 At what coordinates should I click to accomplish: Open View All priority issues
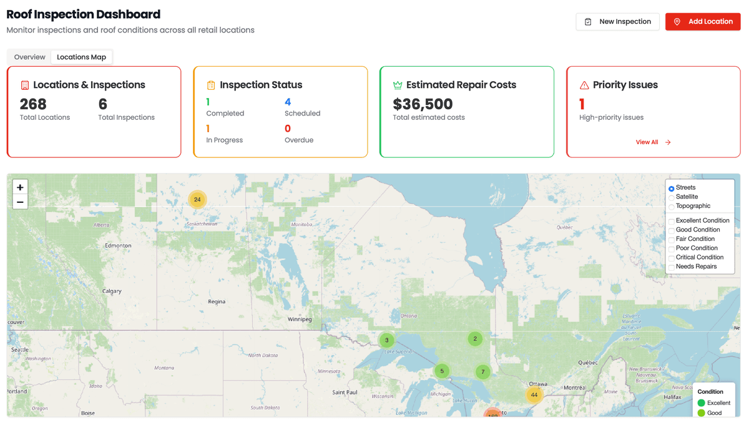(648, 142)
